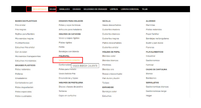Open Rosca y bizcochuelo molds link
Image resolution: width=201 pixels, height=108 pixels.
coord(112,74)
